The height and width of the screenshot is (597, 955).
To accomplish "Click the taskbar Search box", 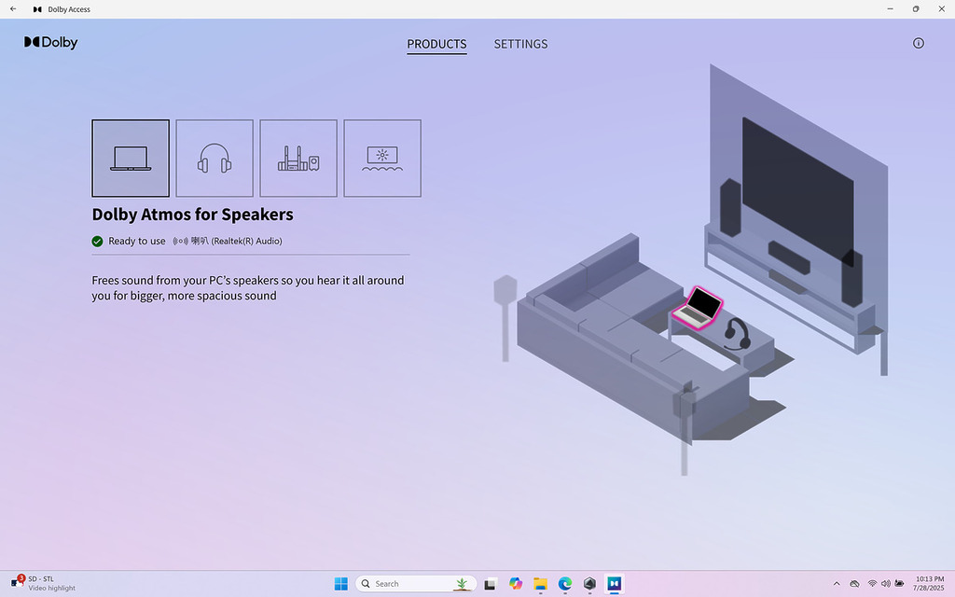I will tap(416, 584).
